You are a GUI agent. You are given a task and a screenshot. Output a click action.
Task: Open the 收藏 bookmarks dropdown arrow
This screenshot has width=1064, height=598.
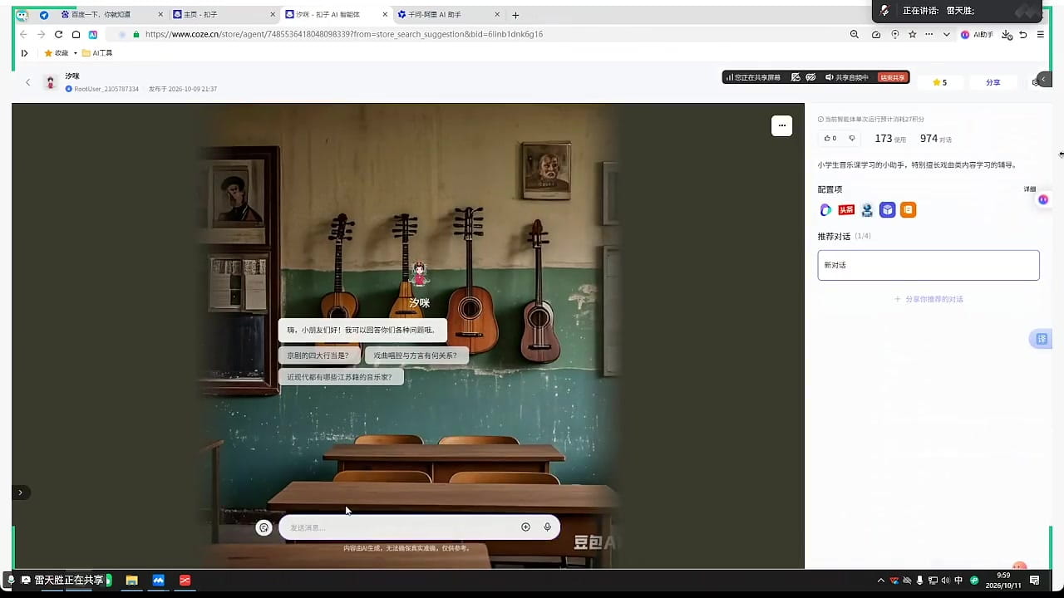[75, 53]
